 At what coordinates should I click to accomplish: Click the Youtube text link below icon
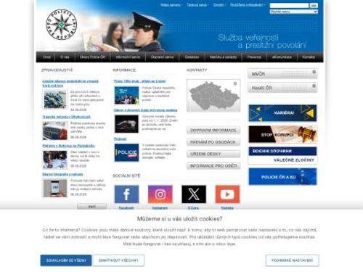[x=227, y=207]
